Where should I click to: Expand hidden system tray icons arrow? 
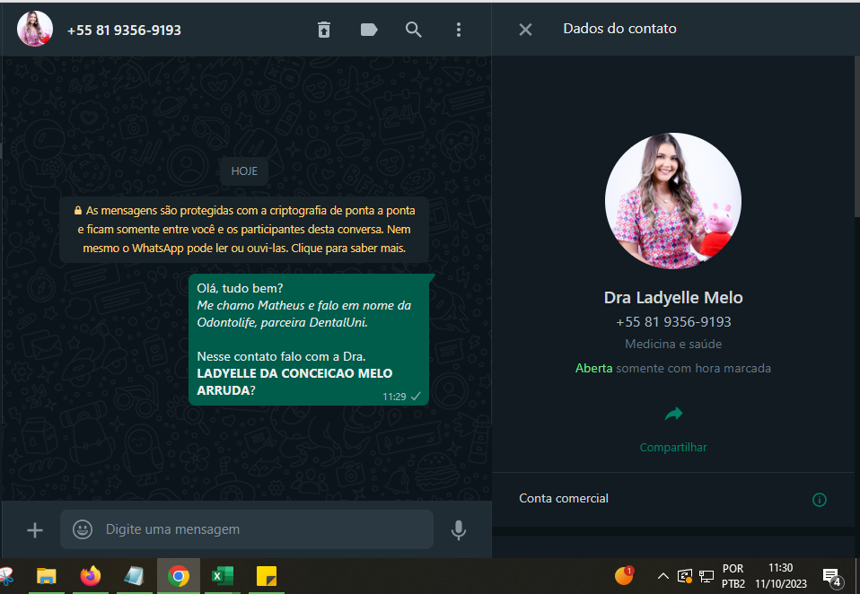coord(663,576)
